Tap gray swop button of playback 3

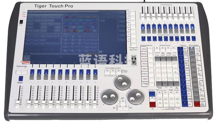46,77
